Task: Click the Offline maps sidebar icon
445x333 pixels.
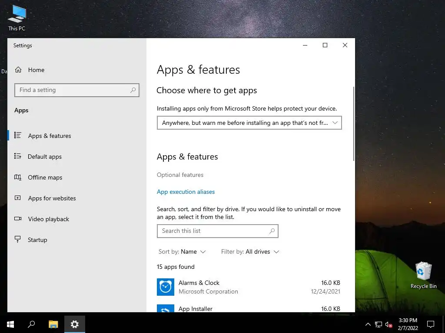Action: point(17,177)
